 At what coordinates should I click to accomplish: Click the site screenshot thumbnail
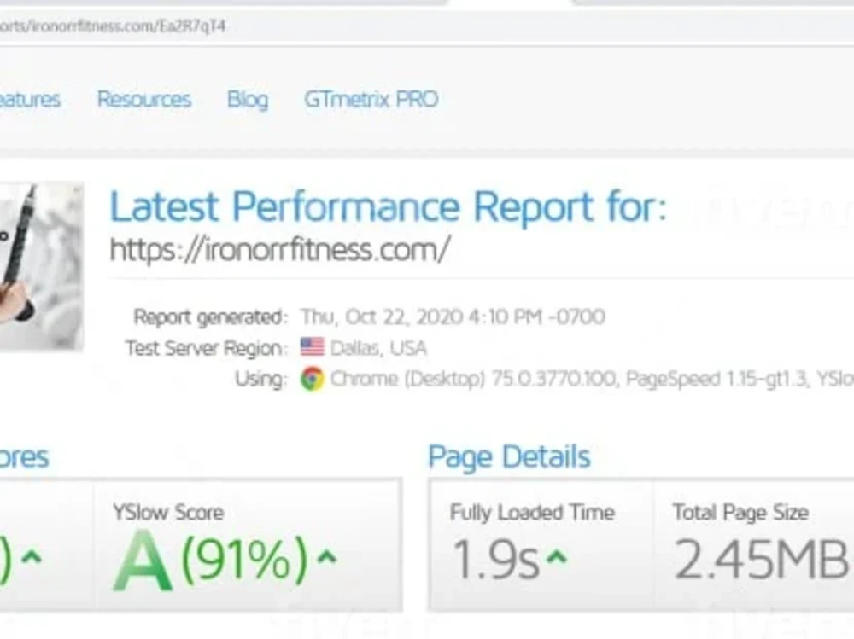pyautogui.click(x=41, y=265)
